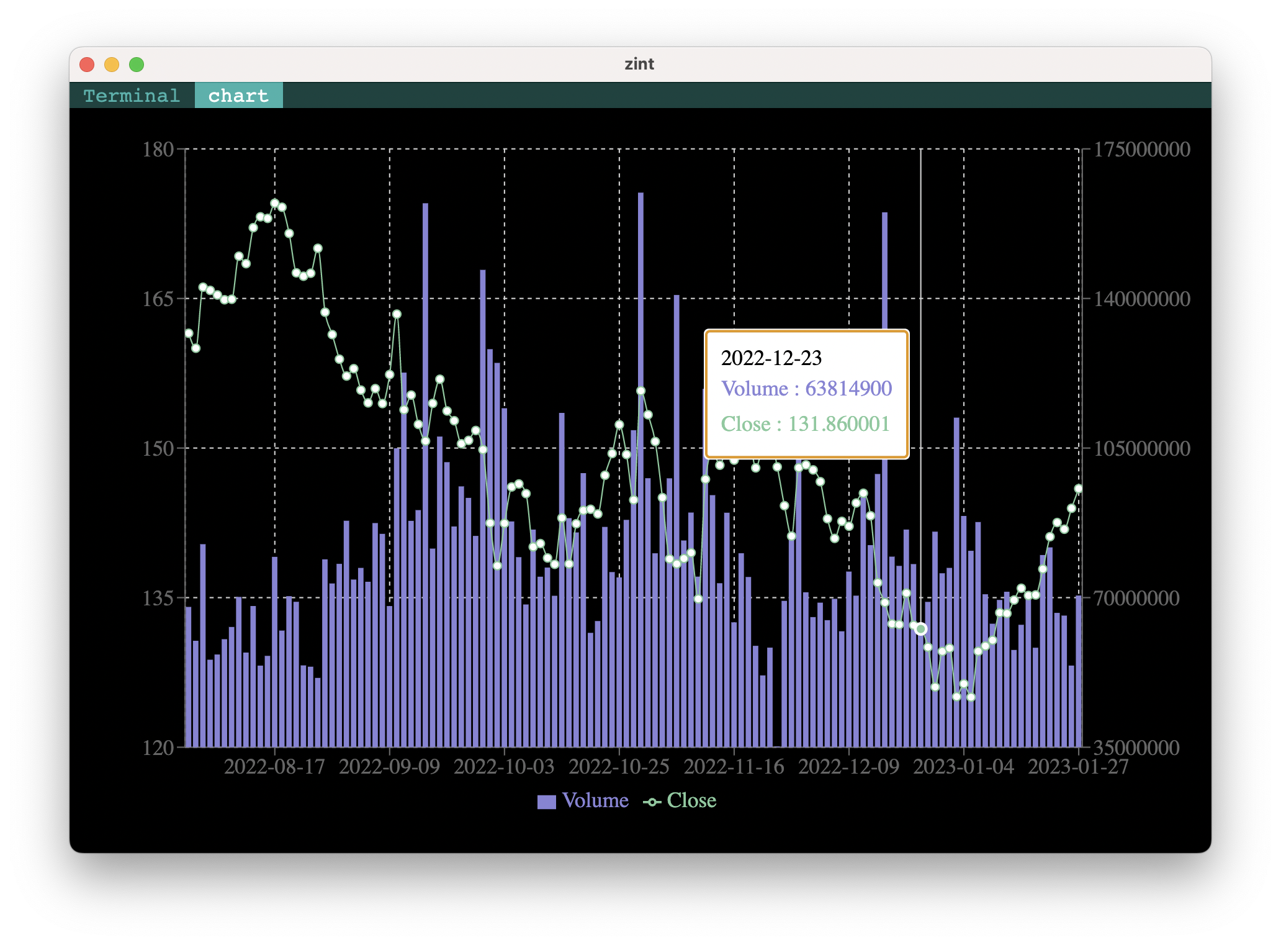This screenshot has height=945, width=1281.
Task: Click the 165 left axis label
Action: pos(158,299)
